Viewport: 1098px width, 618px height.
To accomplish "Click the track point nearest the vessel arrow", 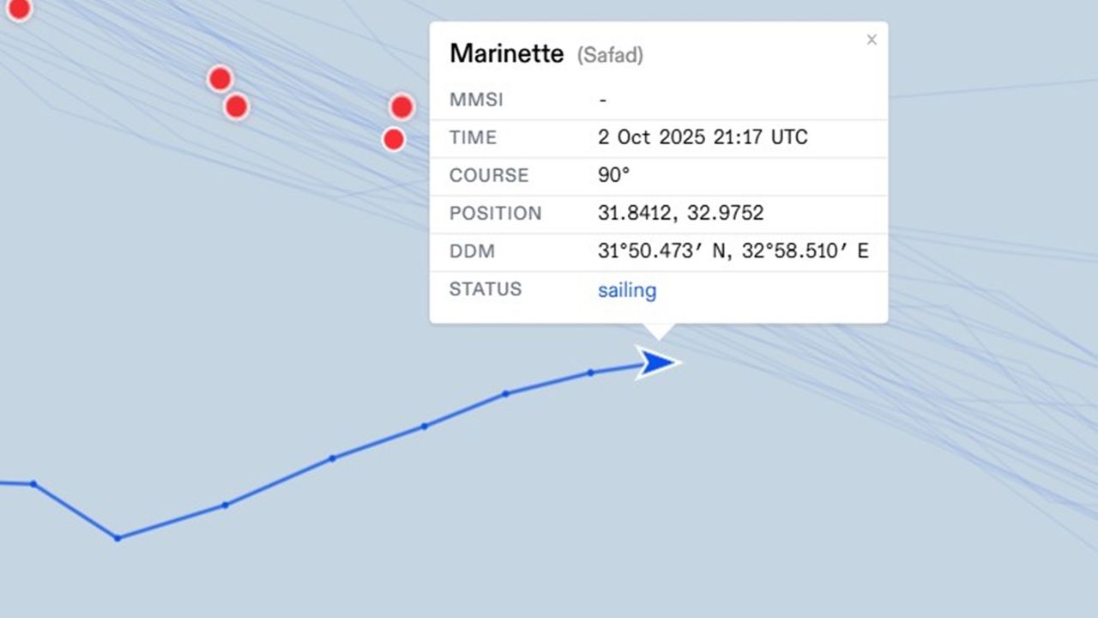I will click(590, 373).
